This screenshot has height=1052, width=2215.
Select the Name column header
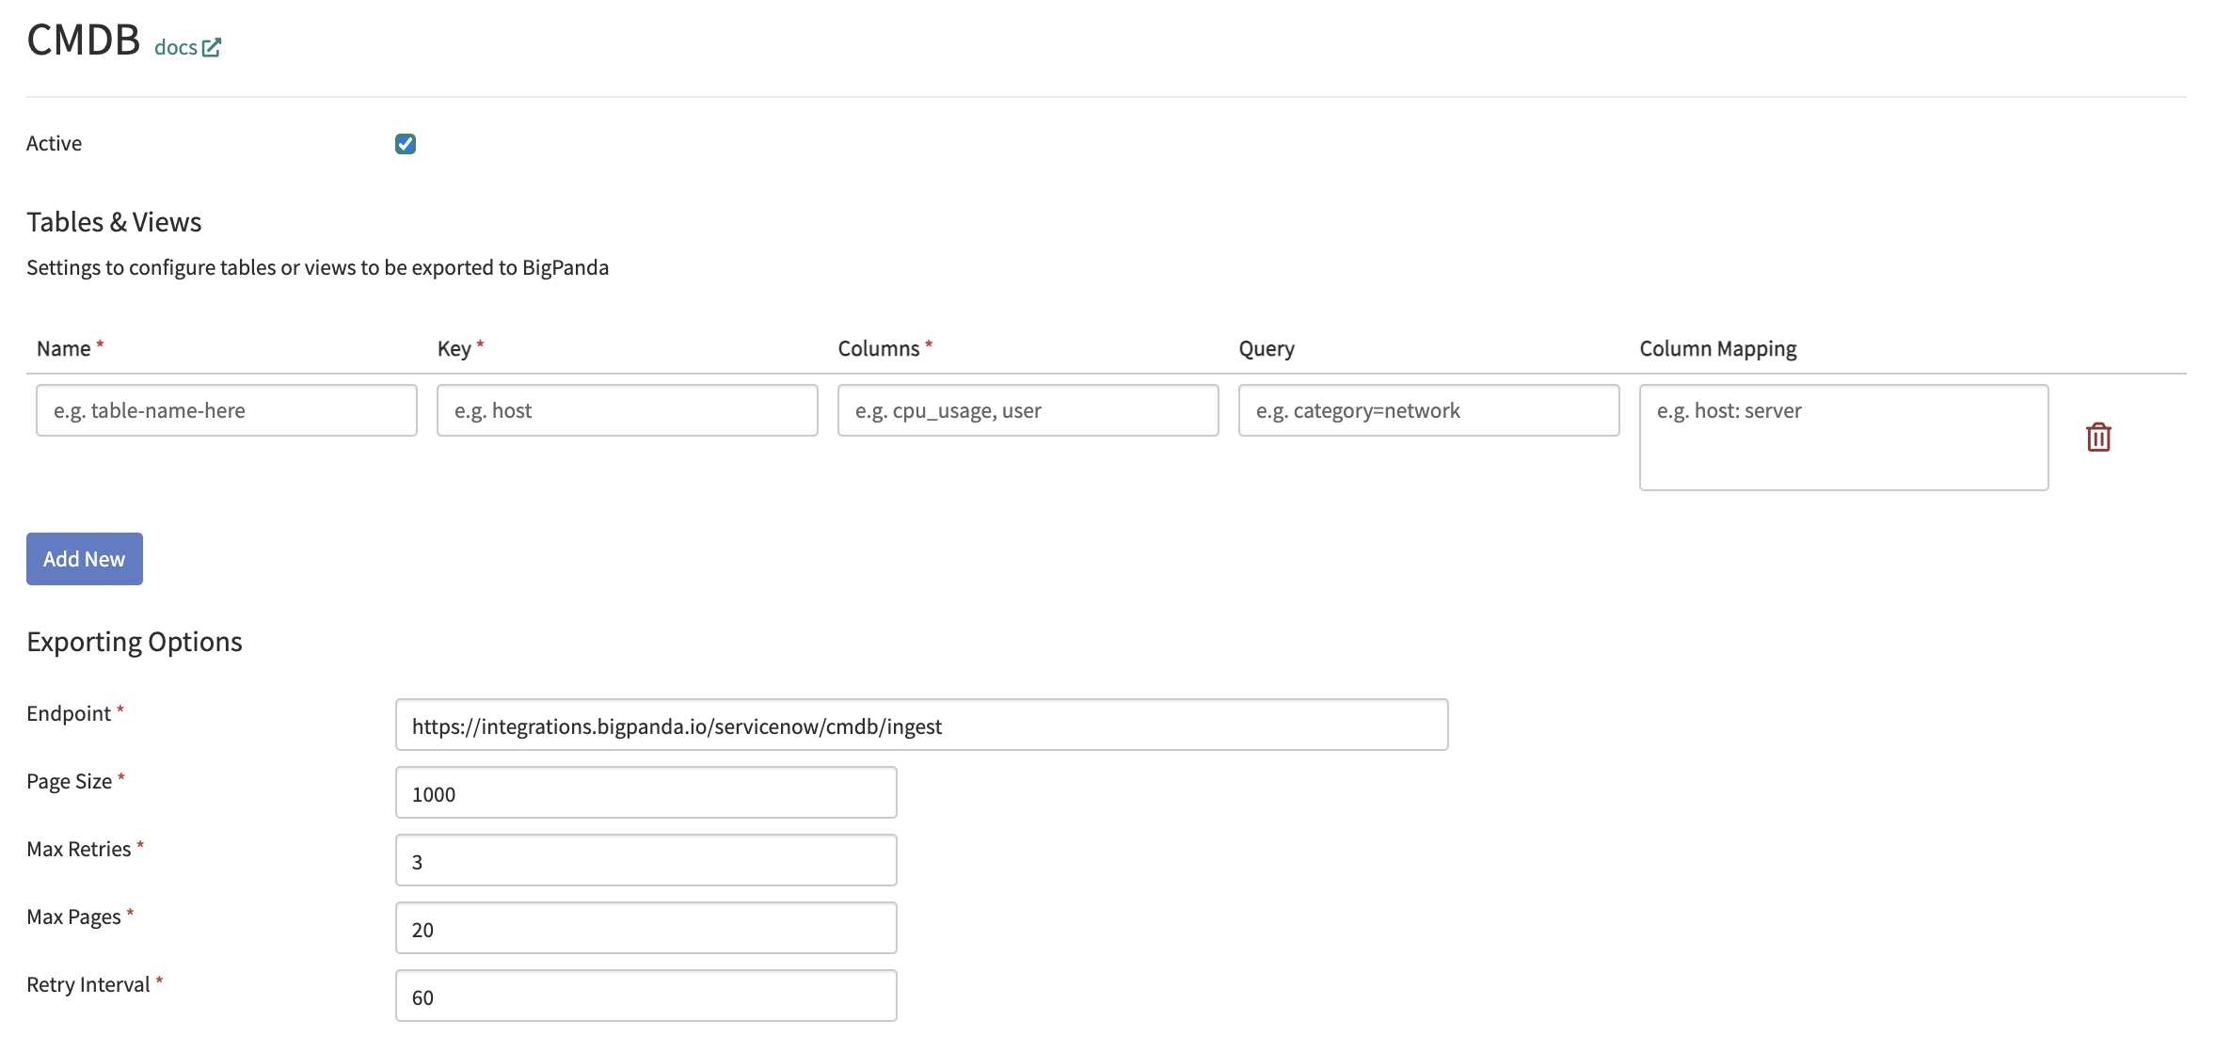coord(64,348)
